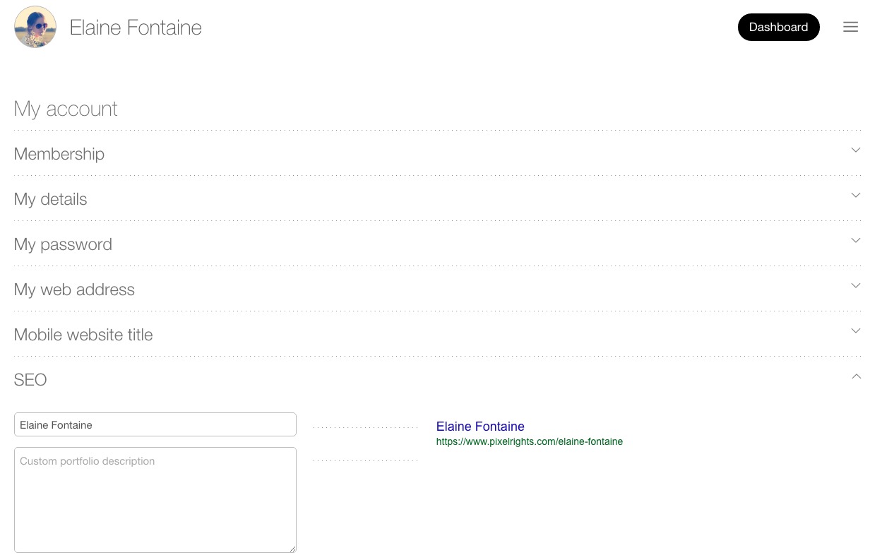The height and width of the screenshot is (560, 882).
Task: Click Elaine Fontaine's profile avatar
Action: [x=35, y=27]
